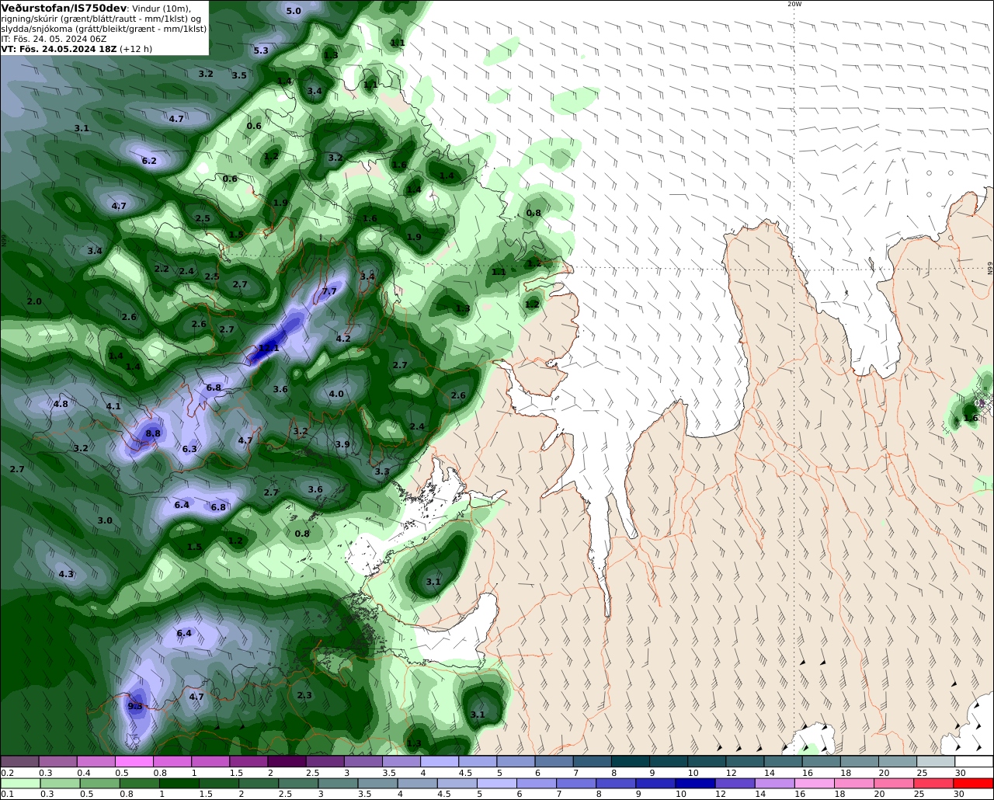The width and height of the screenshot is (994, 800).
Task: Select the 4.0 value on the map
Action: click(336, 394)
